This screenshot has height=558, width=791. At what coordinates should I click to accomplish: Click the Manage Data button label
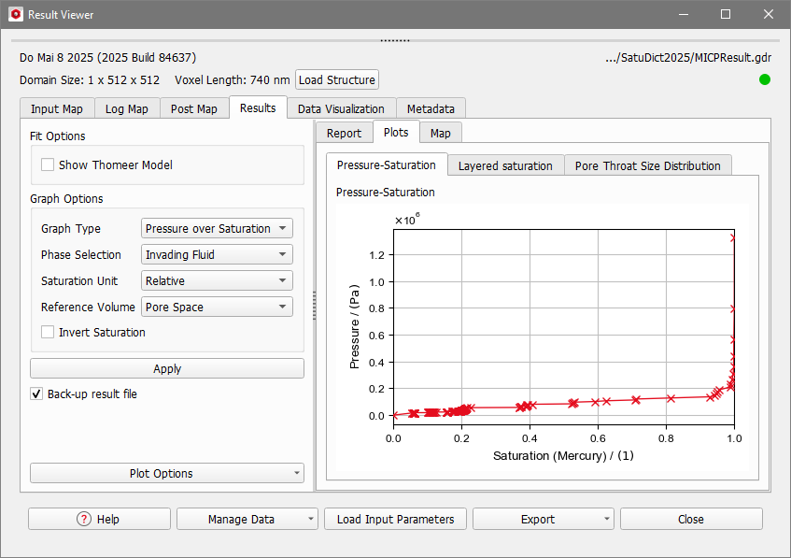pyautogui.click(x=241, y=519)
